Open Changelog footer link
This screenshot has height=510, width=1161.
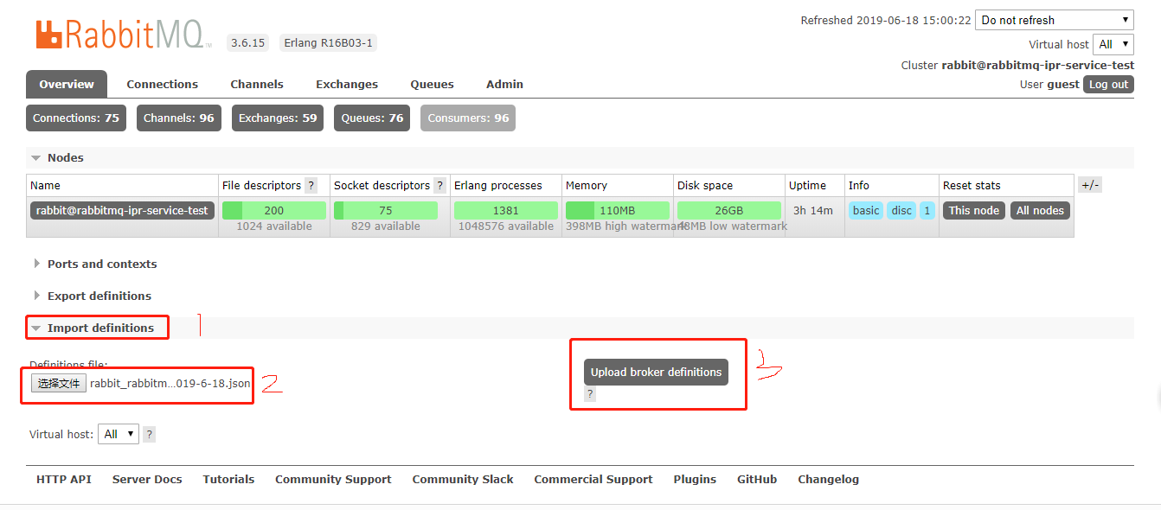pyautogui.click(x=829, y=479)
